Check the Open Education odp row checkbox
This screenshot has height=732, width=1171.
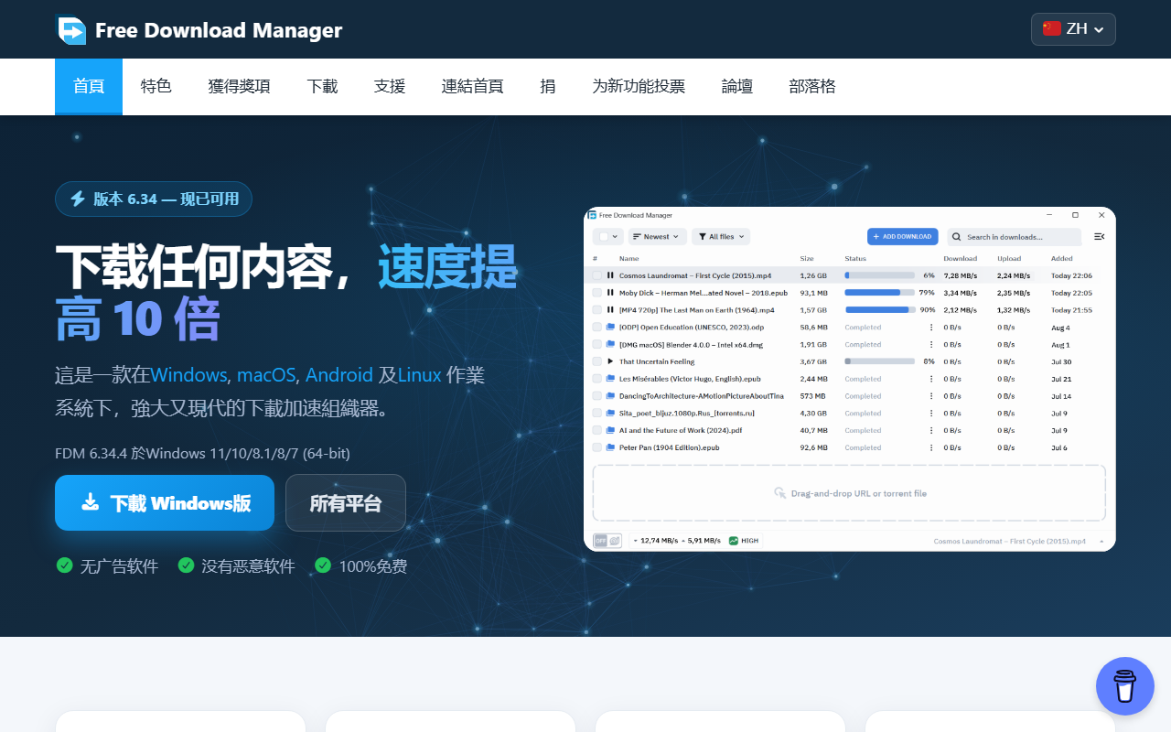596,327
